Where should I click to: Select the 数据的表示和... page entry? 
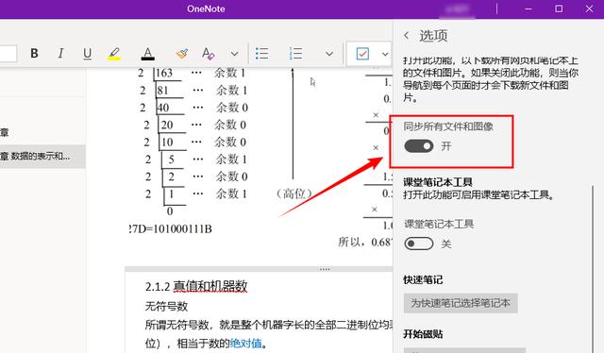point(42,156)
